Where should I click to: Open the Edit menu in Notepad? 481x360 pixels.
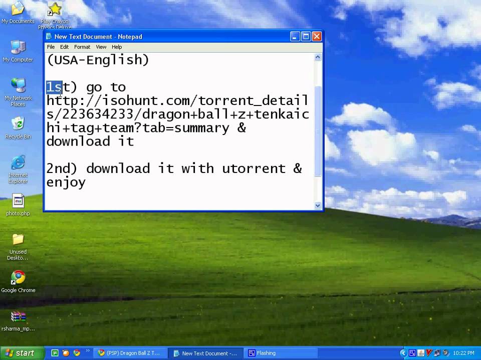(x=64, y=47)
